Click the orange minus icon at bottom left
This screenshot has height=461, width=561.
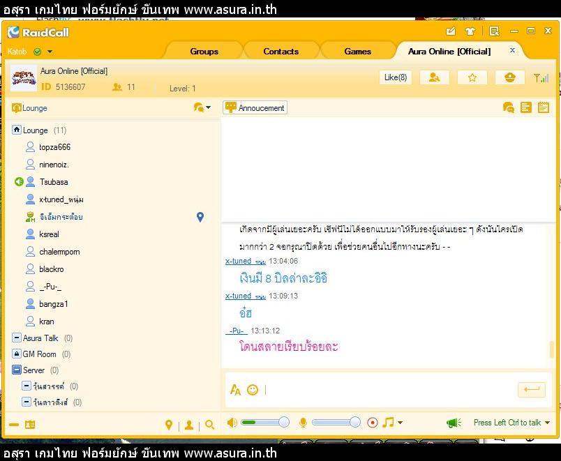pos(14,425)
